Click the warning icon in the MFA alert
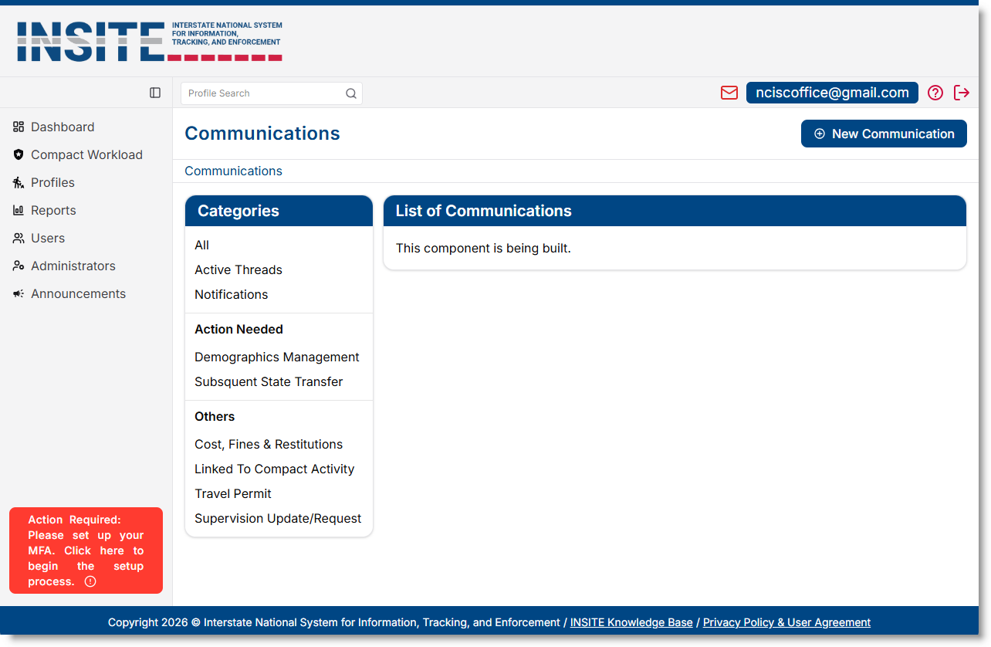 (x=90, y=581)
